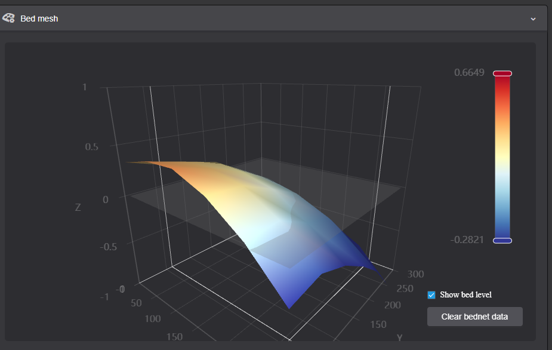
Task: Click the Z axis label
Action: click(x=77, y=207)
